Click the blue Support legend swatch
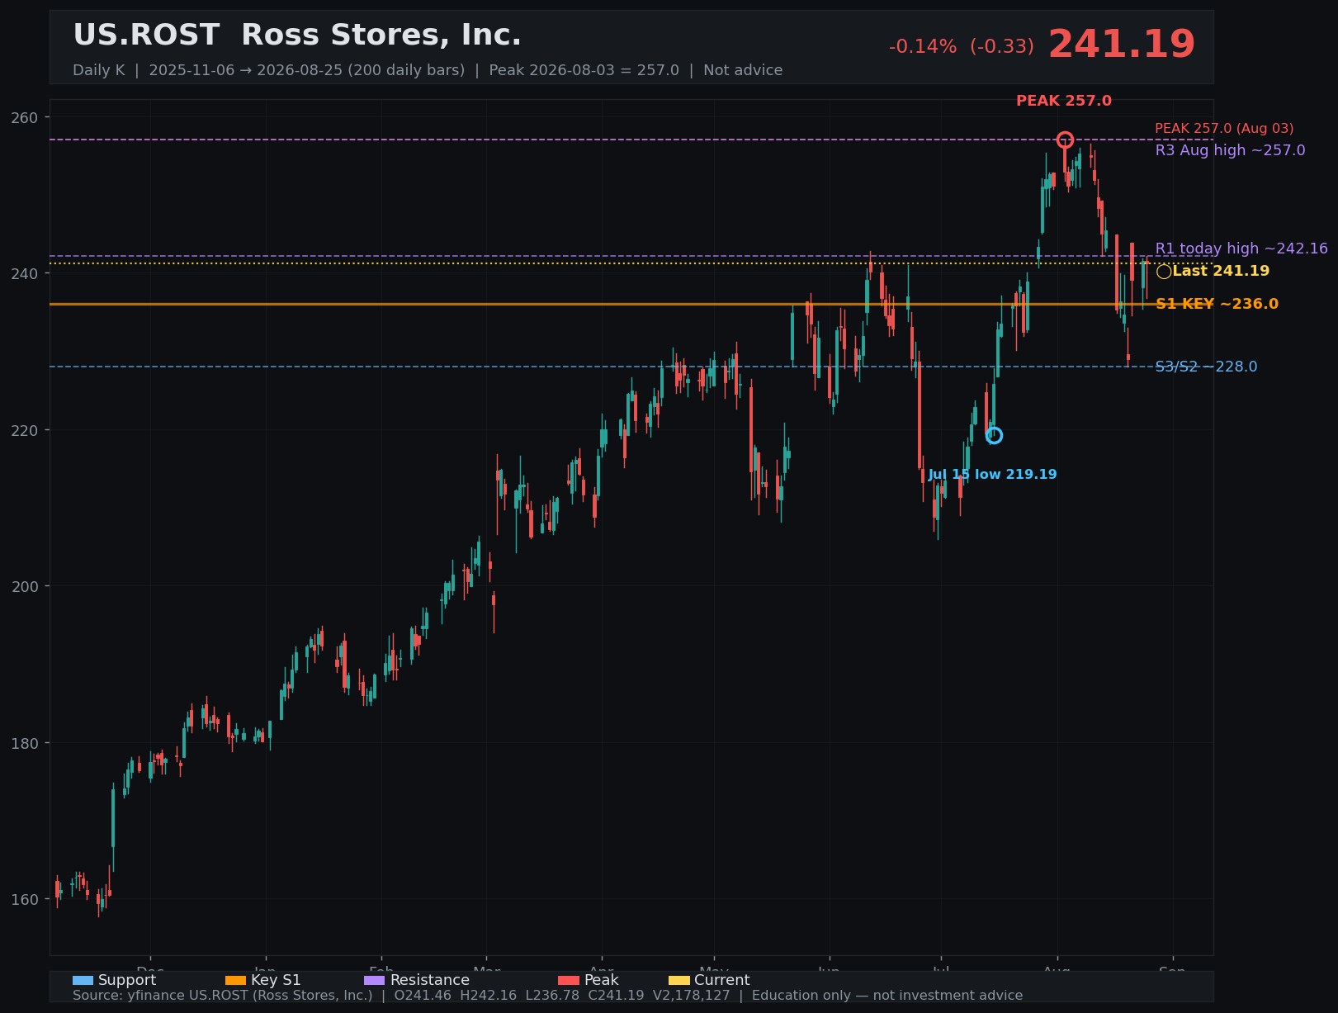 tap(83, 981)
